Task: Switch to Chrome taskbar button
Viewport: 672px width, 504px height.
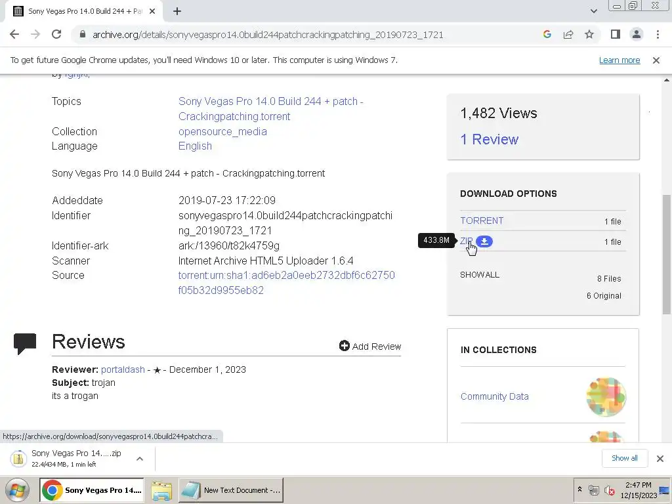Action: [x=92, y=490]
